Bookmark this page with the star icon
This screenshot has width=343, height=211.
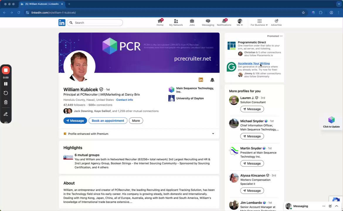click(x=303, y=13)
